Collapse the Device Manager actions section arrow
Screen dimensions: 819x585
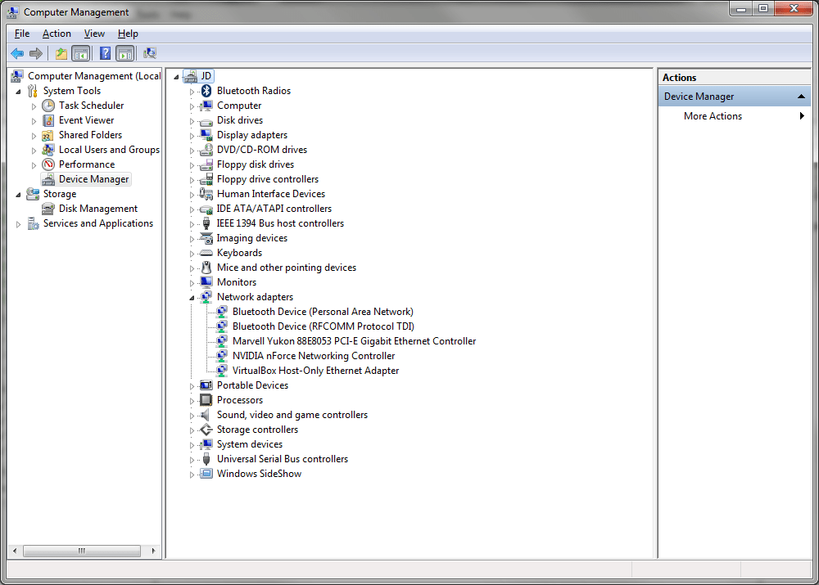point(801,97)
